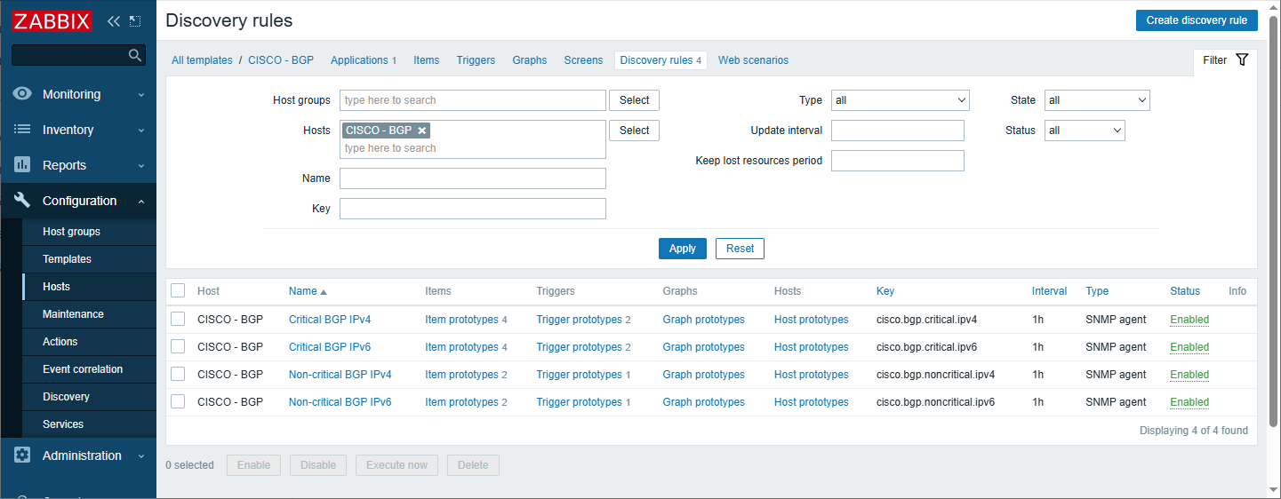Remove the CISCO - BGP host tag
The height and width of the screenshot is (499, 1281).
422,131
